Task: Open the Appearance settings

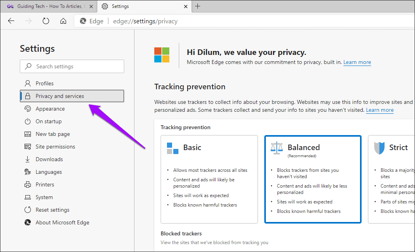Action: [x=72, y=109]
